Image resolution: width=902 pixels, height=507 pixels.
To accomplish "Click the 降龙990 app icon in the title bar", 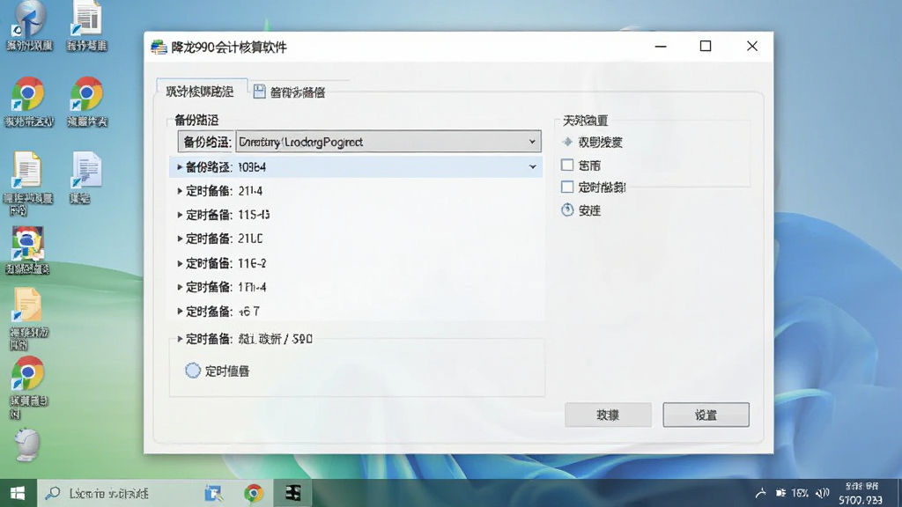I will tap(159, 47).
